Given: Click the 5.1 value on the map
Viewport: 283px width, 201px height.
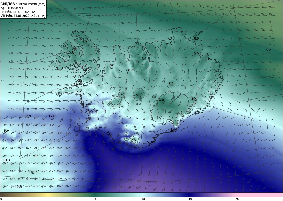Looking at the screenshot, I should click(x=138, y=95).
